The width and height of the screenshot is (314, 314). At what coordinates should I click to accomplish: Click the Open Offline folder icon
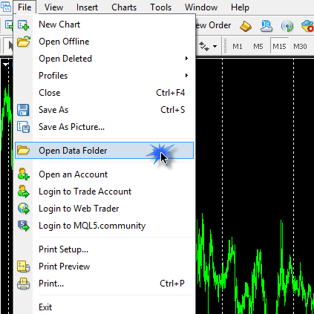pos(24,42)
